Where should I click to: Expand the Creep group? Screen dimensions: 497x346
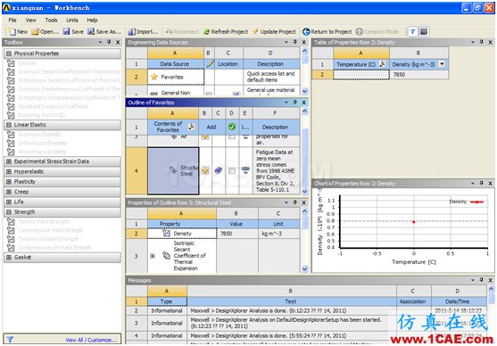coord(9,192)
